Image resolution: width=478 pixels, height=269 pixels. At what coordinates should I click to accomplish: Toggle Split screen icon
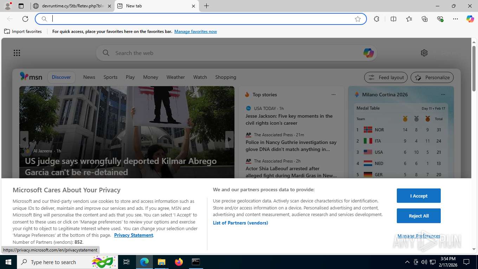point(394,19)
